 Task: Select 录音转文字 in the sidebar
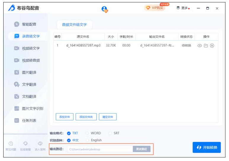(x=30, y=36)
